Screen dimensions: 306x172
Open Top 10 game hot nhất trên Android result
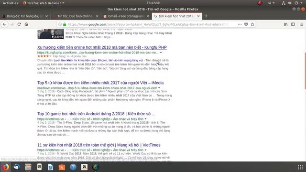click(96, 114)
